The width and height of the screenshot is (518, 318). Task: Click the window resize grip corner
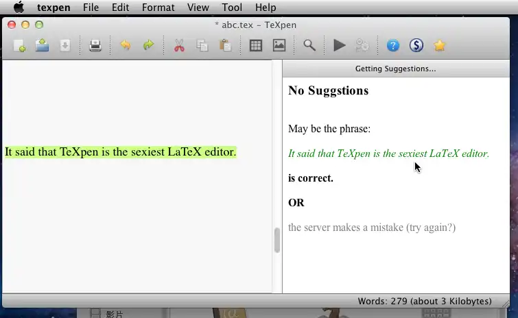click(506, 303)
